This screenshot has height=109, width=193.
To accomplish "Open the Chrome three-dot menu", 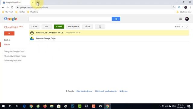I will coord(190,7).
